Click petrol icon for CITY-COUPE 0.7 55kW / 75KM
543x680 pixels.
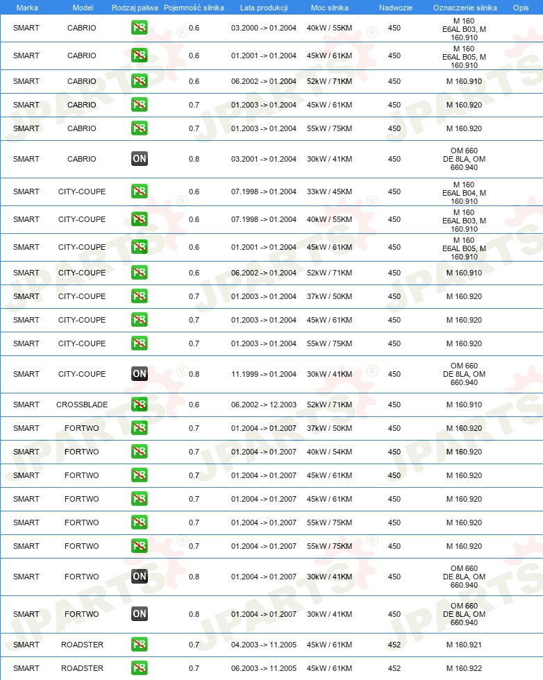pos(140,343)
